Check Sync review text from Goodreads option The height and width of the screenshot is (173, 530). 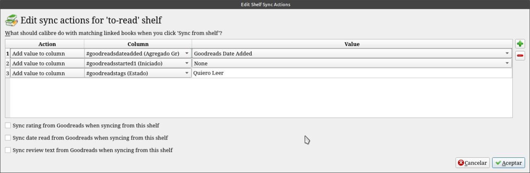(8, 150)
